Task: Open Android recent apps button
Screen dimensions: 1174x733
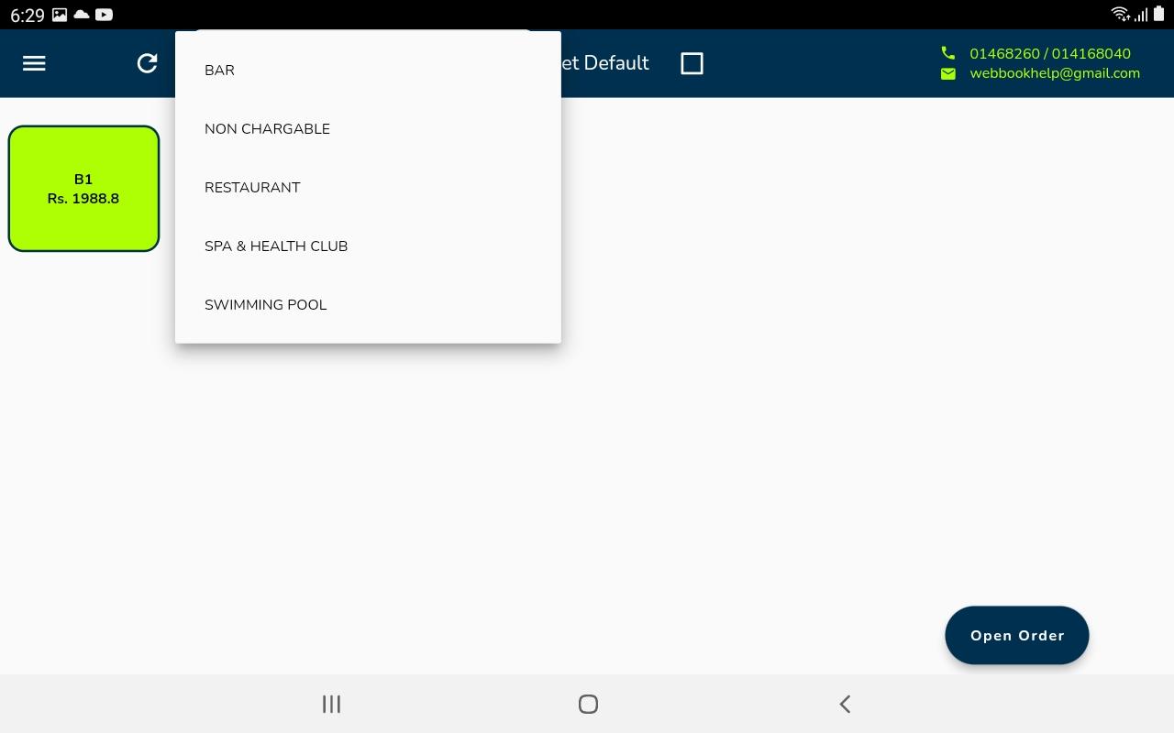Action: [x=331, y=704]
